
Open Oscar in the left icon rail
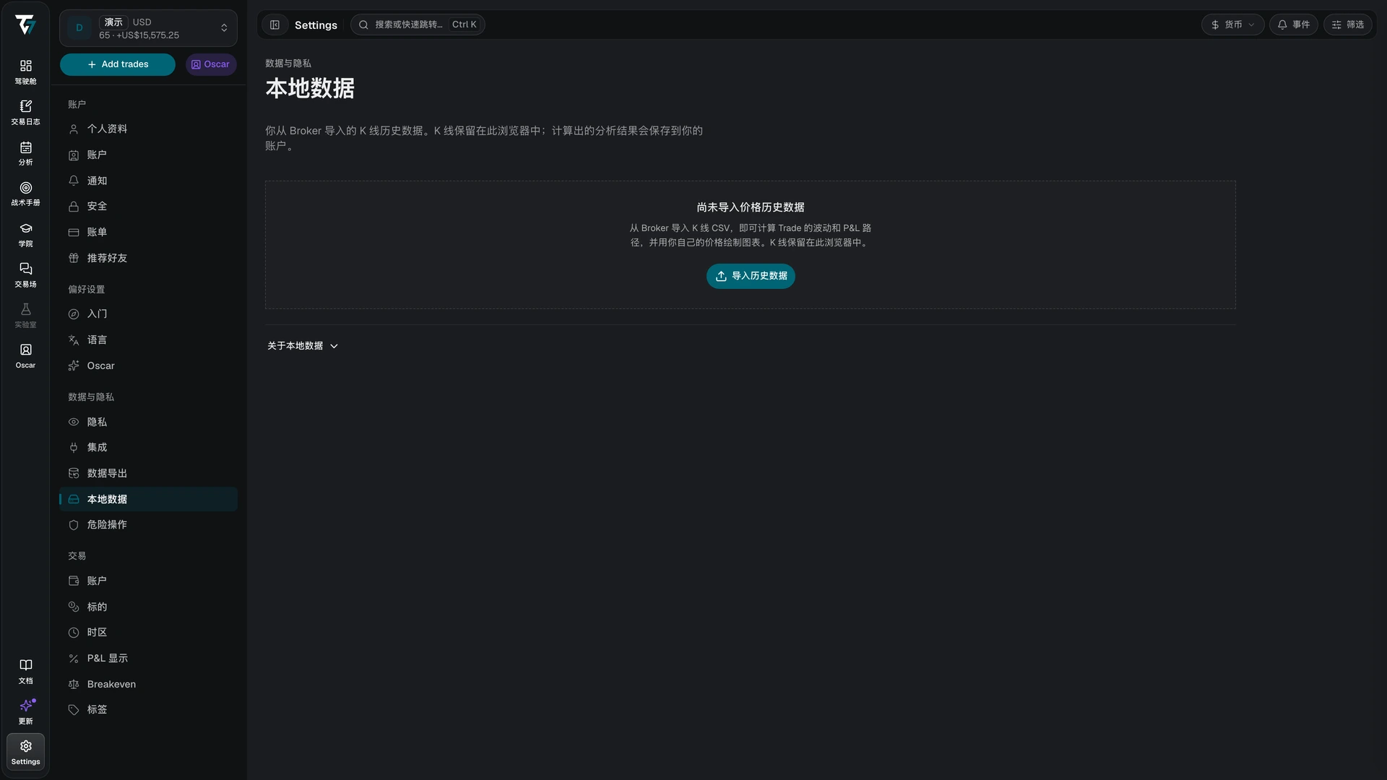point(25,356)
